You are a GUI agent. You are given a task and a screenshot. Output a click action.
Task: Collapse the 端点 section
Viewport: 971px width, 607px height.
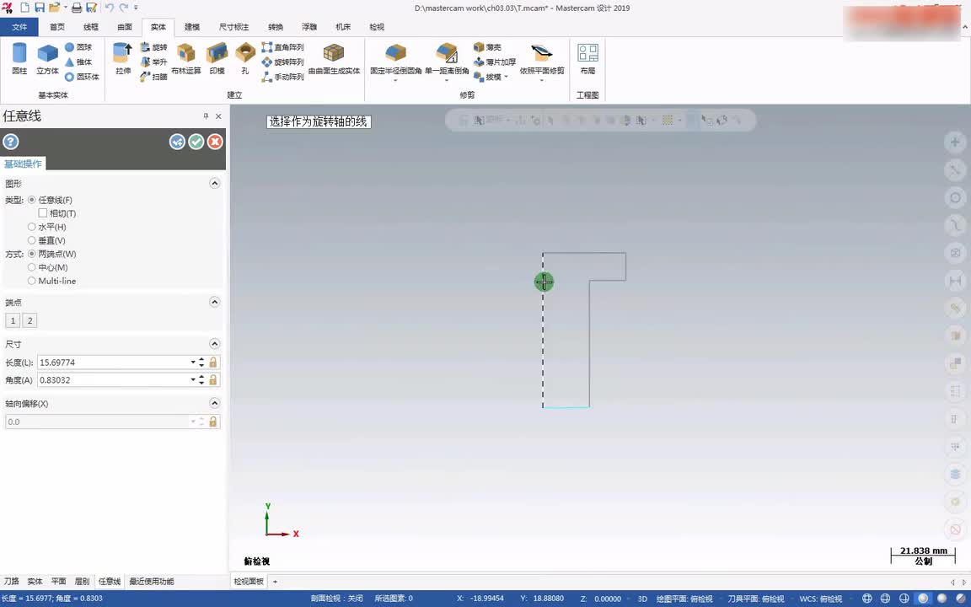[x=214, y=303]
